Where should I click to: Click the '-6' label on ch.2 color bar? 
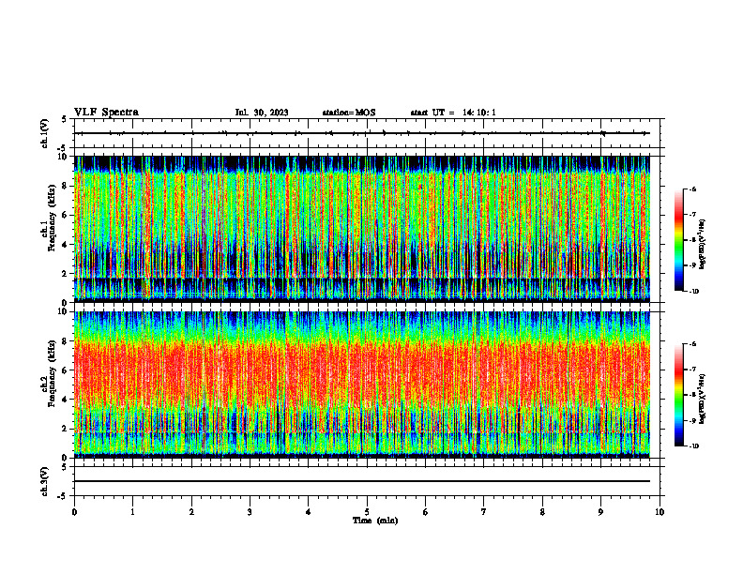[692, 344]
